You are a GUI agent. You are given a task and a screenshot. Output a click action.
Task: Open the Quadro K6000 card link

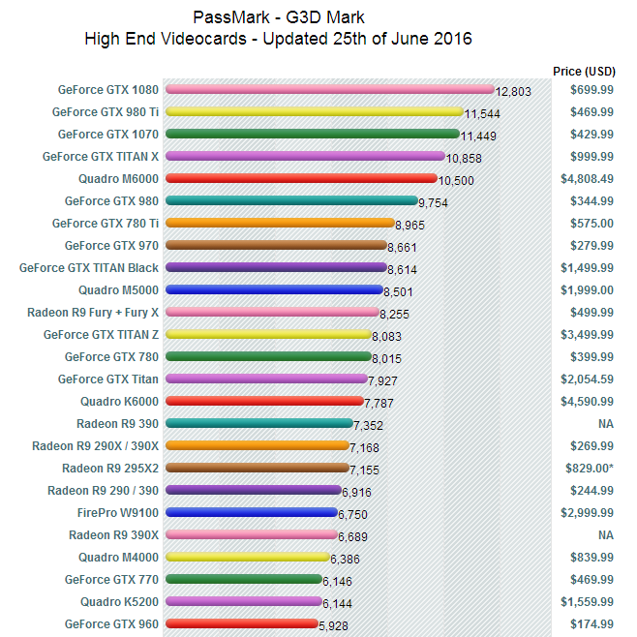tap(119, 402)
